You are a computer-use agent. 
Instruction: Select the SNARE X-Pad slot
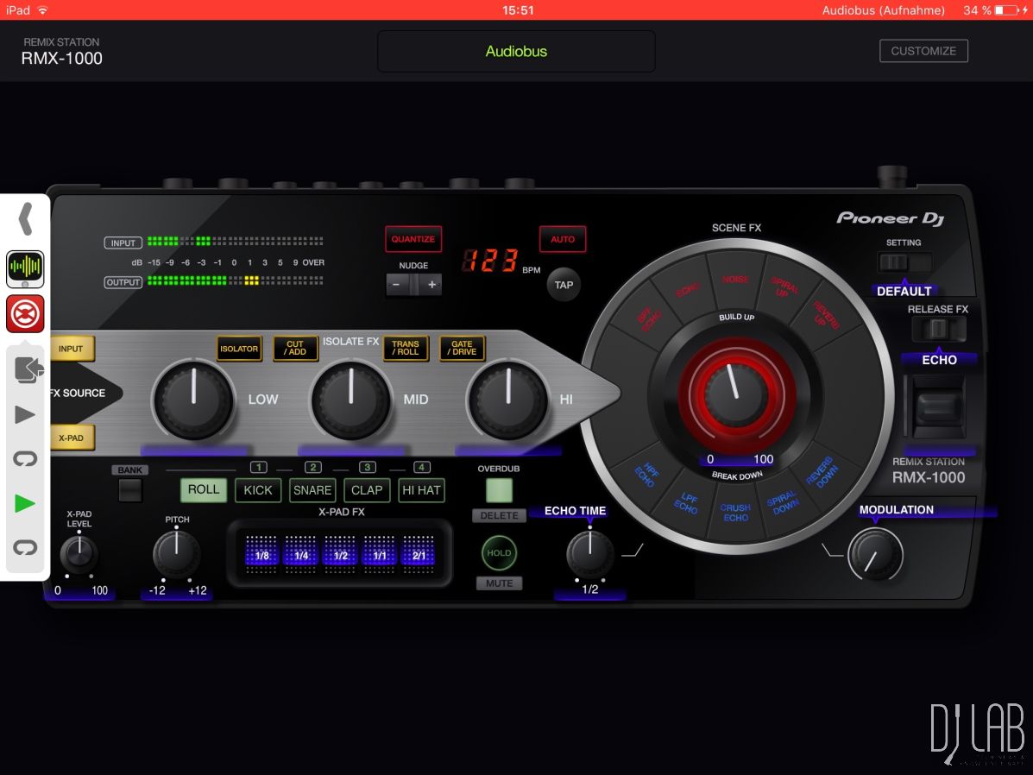[x=312, y=490]
